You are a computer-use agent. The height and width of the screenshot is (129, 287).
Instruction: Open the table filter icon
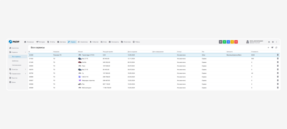(272, 48)
